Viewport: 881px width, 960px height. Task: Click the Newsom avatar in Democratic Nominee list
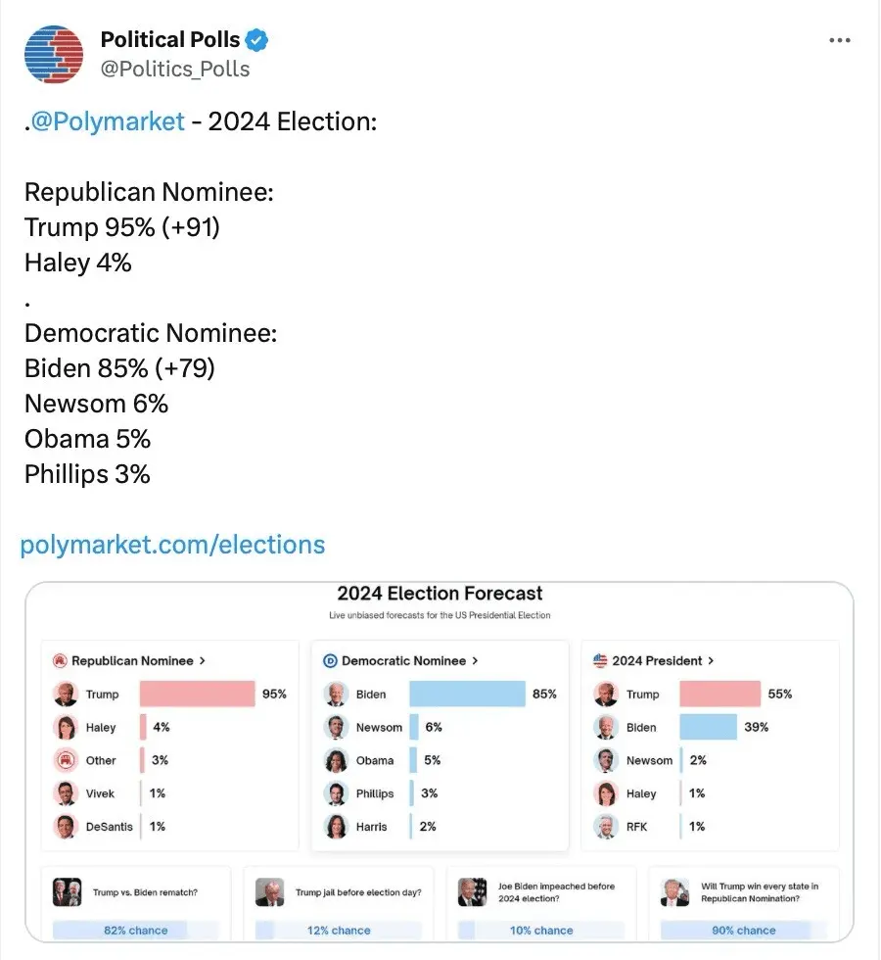[337, 728]
